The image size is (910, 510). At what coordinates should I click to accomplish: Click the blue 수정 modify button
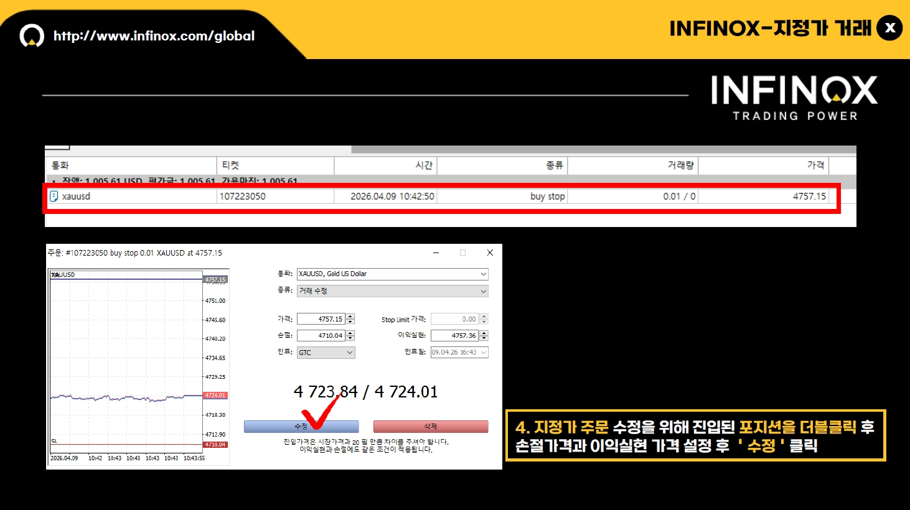[x=301, y=427]
